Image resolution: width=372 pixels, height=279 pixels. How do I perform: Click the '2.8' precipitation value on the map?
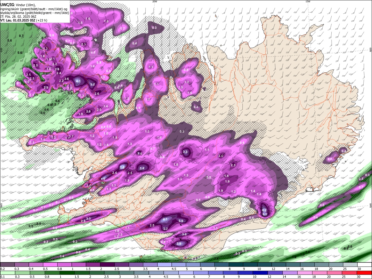click(x=89, y=112)
